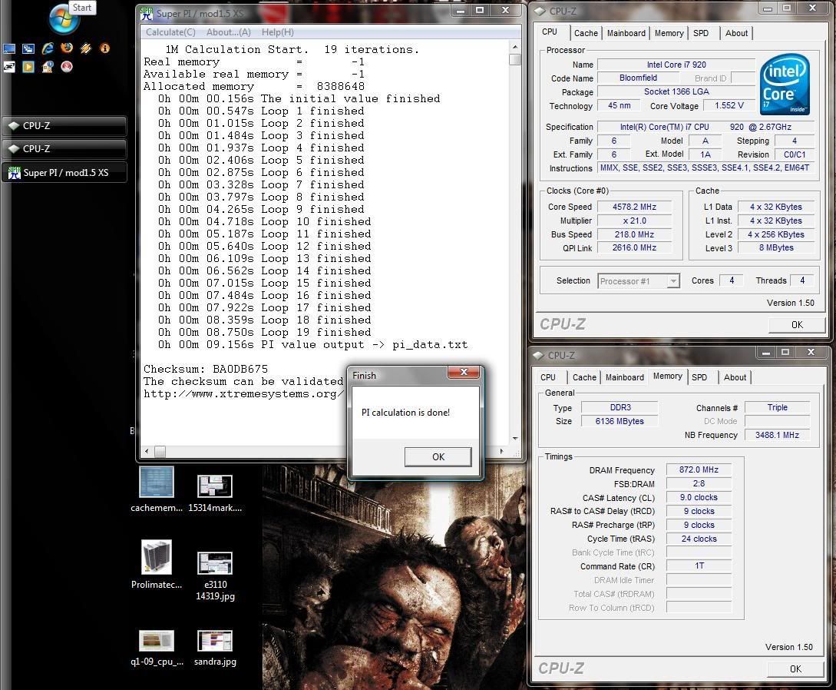
Task: Click the 'Bloomfield' code name value
Action: click(638, 78)
